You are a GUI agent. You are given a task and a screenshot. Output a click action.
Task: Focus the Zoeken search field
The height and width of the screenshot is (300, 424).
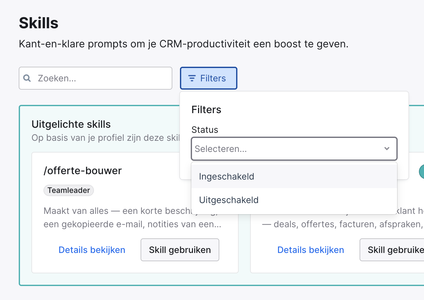point(96,78)
